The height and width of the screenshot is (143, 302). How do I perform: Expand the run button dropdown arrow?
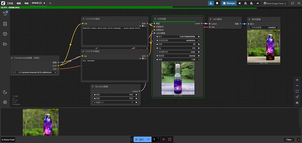click(x=148, y=139)
